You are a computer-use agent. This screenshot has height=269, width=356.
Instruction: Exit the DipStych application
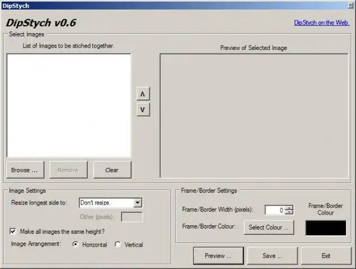point(326,256)
